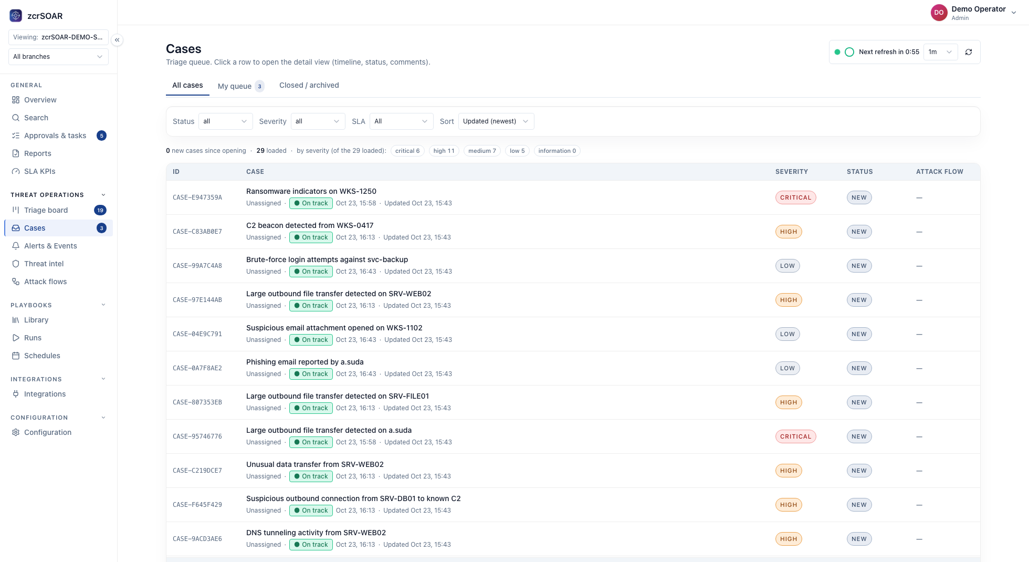The width and height of the screenshot is (1029, 562).
Task: Click the auto-refresh countdown ring
Action: coord(849,52)
